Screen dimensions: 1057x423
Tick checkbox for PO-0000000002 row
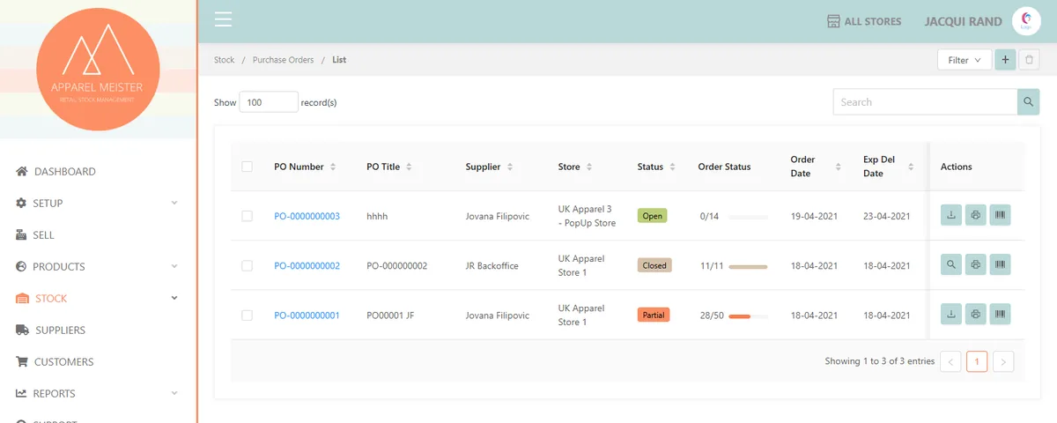pyautogui.click(x=247, y=265)
